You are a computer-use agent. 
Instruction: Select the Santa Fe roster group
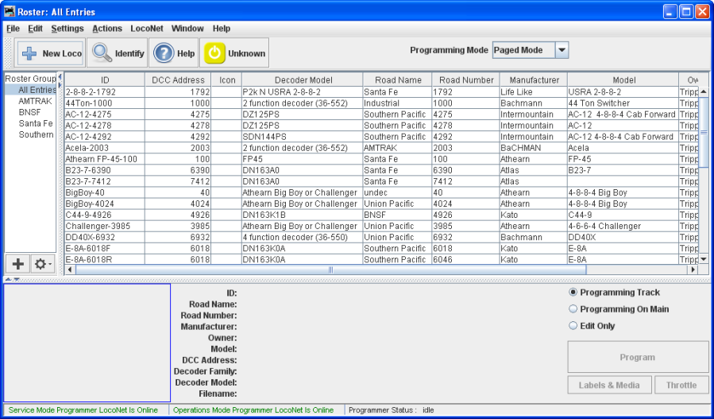(x=36, y=124)
